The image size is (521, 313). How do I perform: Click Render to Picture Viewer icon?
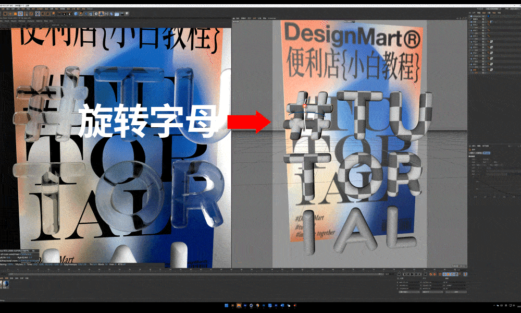click(x=65, y=14)
